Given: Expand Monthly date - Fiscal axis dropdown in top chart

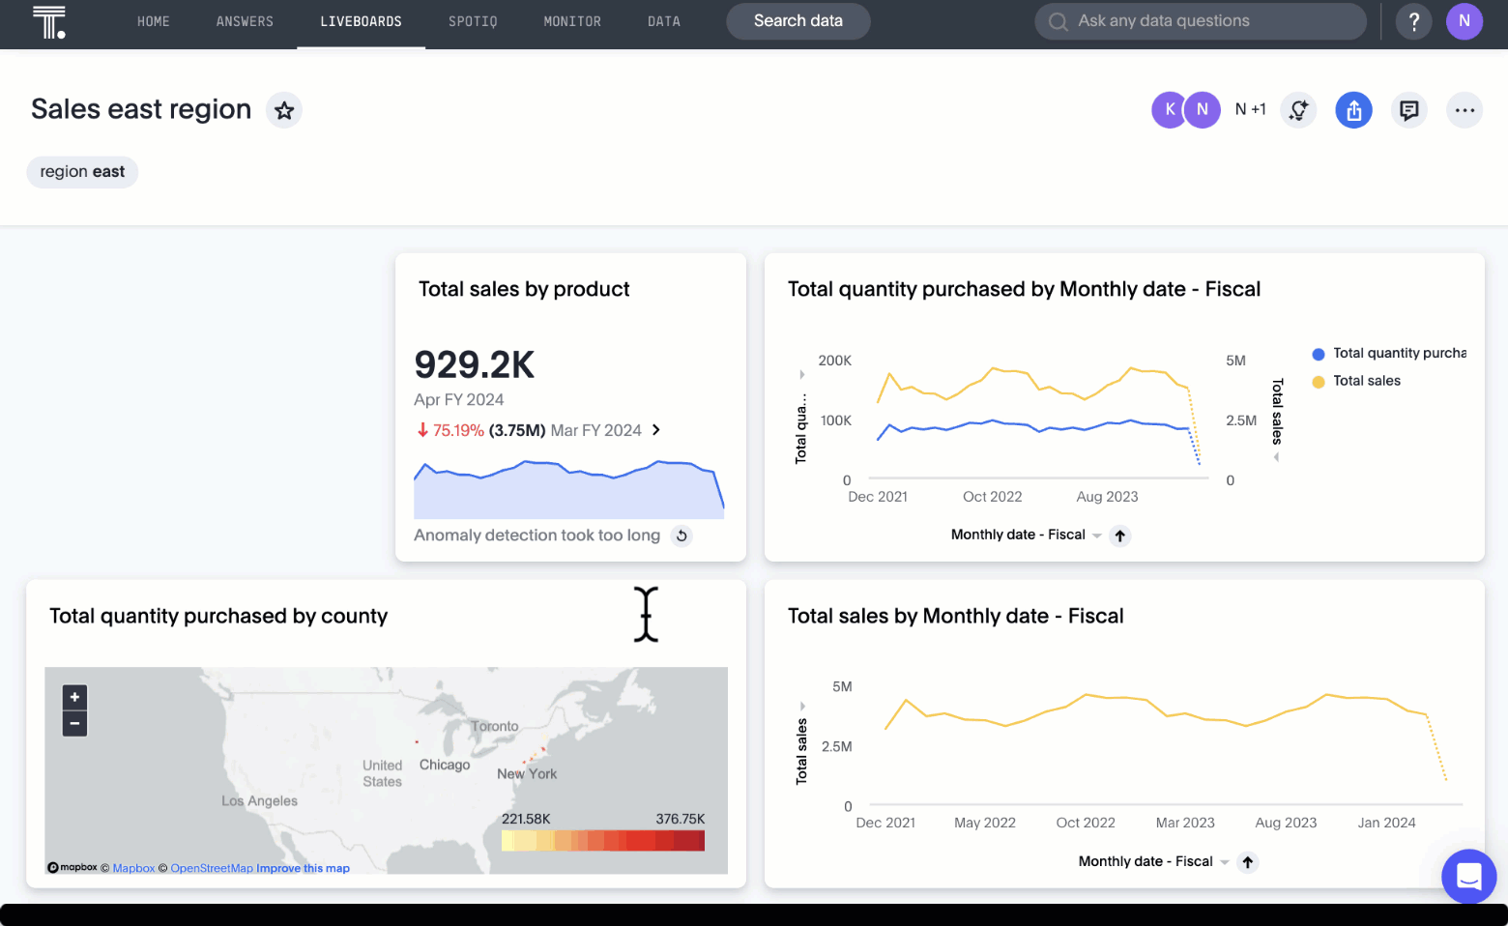Looking at the screenshot, I should pos(1097,535).
